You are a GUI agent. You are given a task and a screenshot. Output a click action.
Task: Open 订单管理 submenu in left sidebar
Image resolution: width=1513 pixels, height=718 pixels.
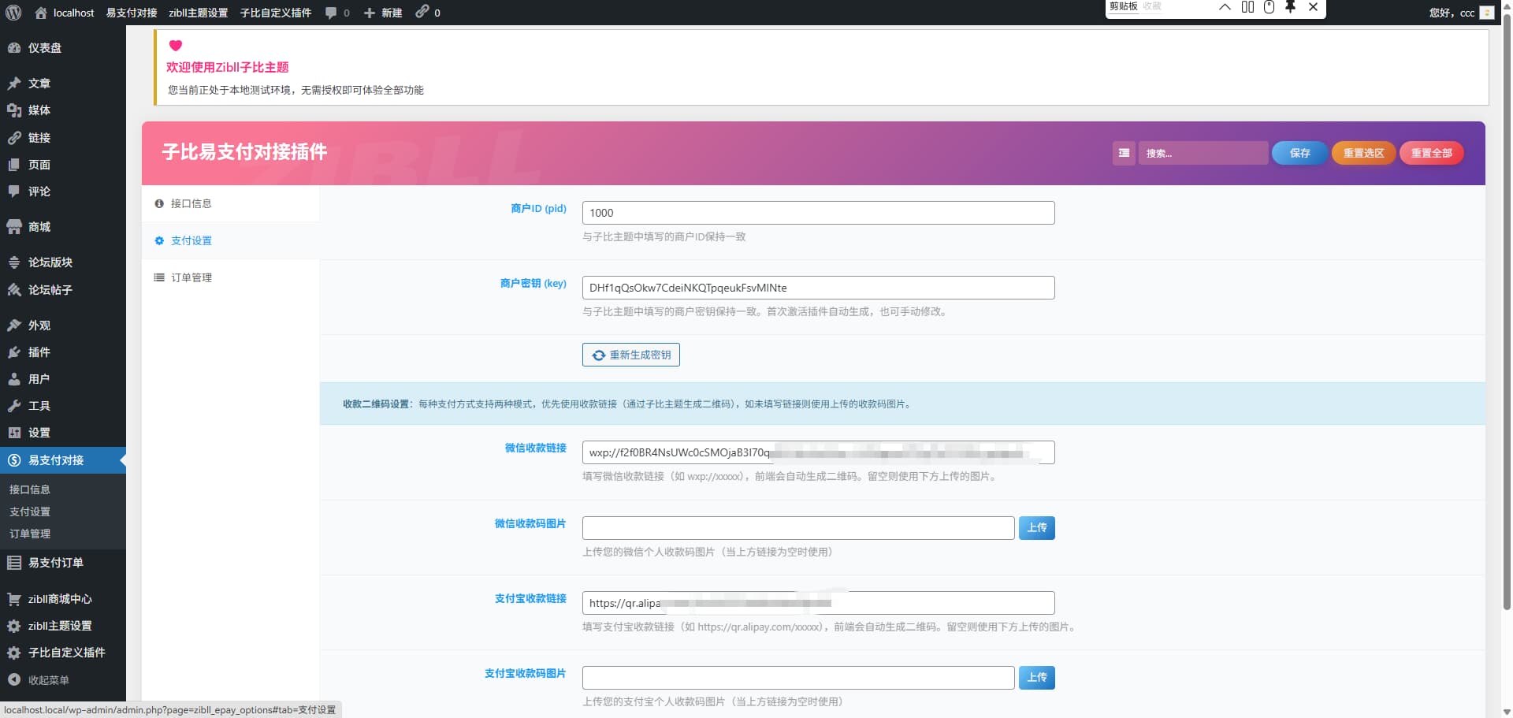pos(30,534)
